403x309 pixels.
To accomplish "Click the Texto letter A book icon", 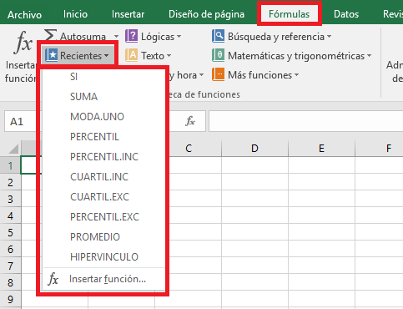I will (x=131, y=55).
